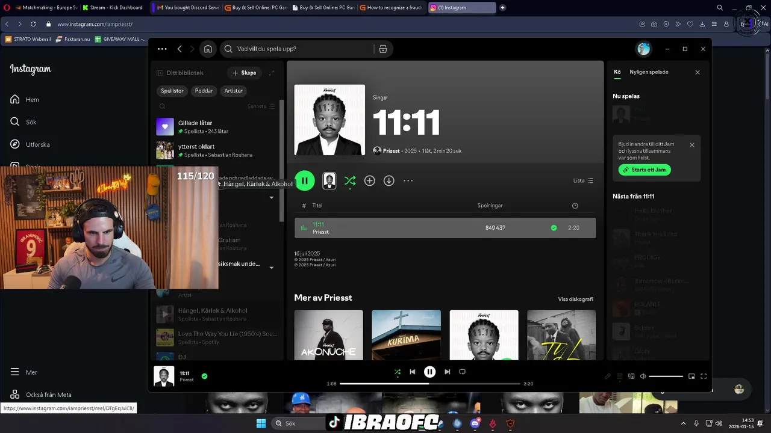Close the queue side panel

click(698, 72)
